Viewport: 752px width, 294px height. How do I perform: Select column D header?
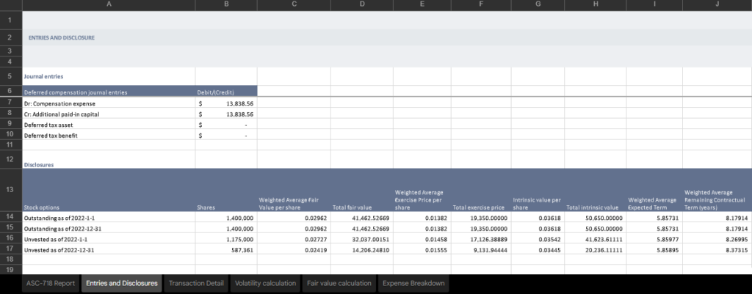(x=362, y=4)
